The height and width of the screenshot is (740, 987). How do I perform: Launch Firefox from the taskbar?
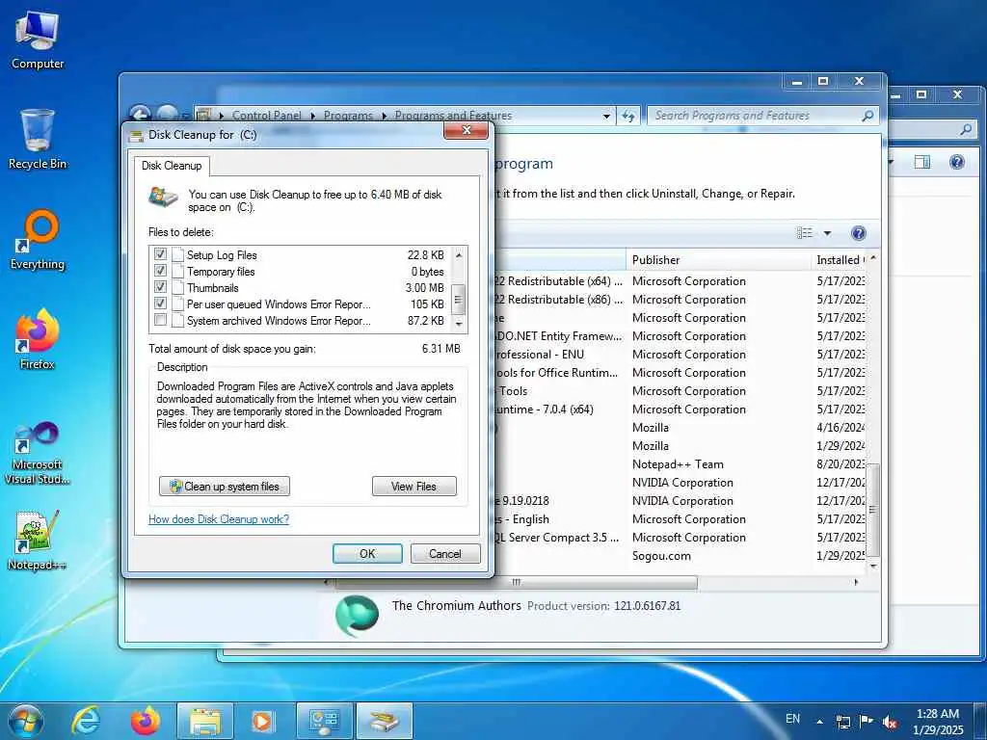(146, 721)
